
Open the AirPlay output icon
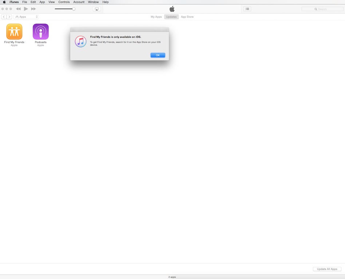(x=96, y=9)
